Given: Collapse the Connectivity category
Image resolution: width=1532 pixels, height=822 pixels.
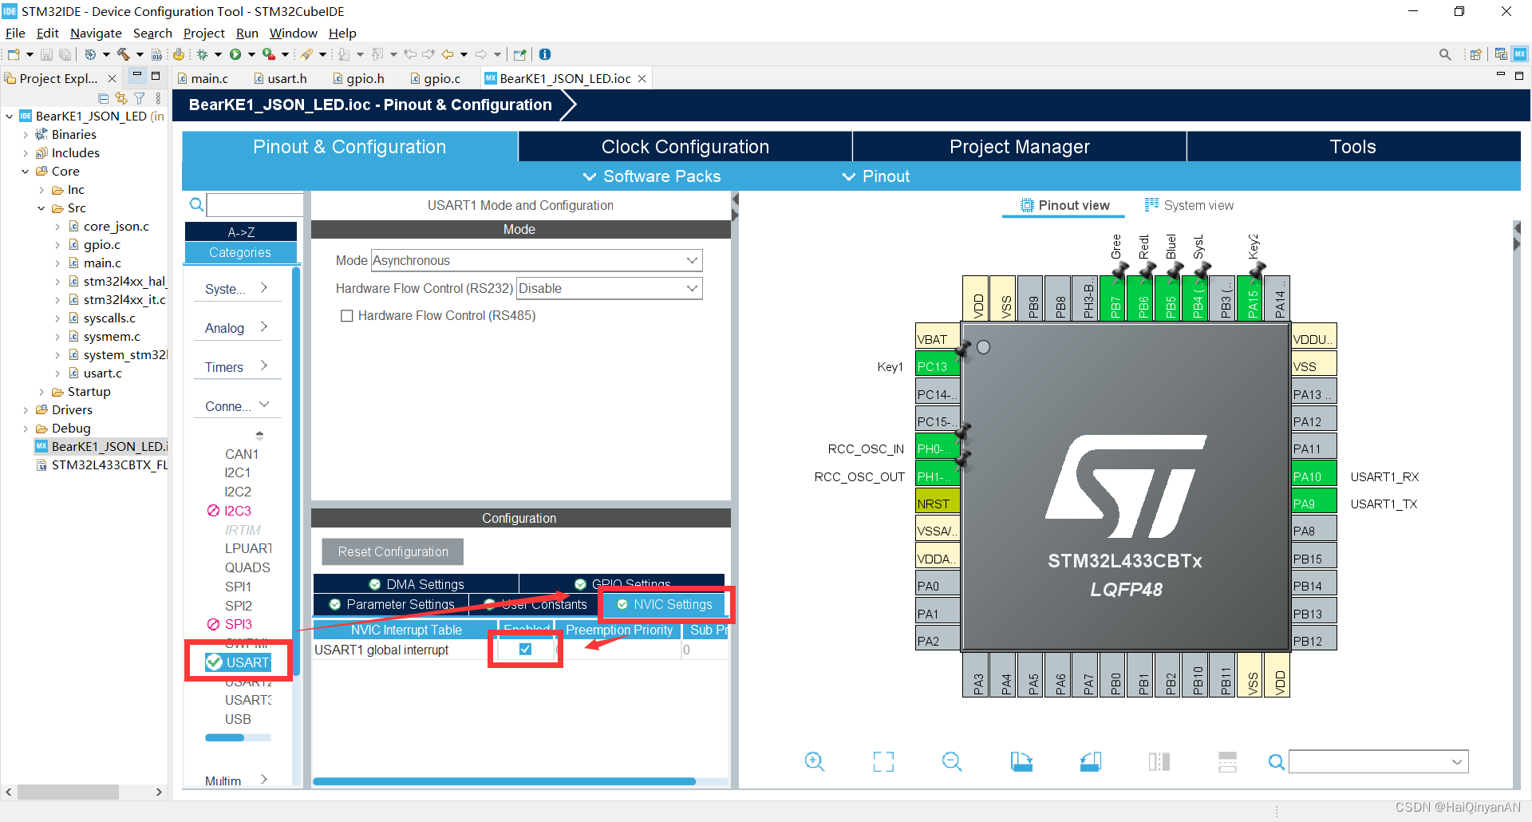Looking at the screenshot, I should [x=237, y=405].
